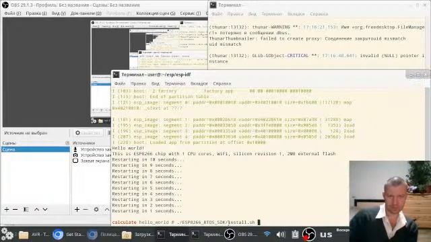Viewport: 431px width, 242px height.
Task: Click the 'Источник не выбран' label
Action: tap(26, 133)
